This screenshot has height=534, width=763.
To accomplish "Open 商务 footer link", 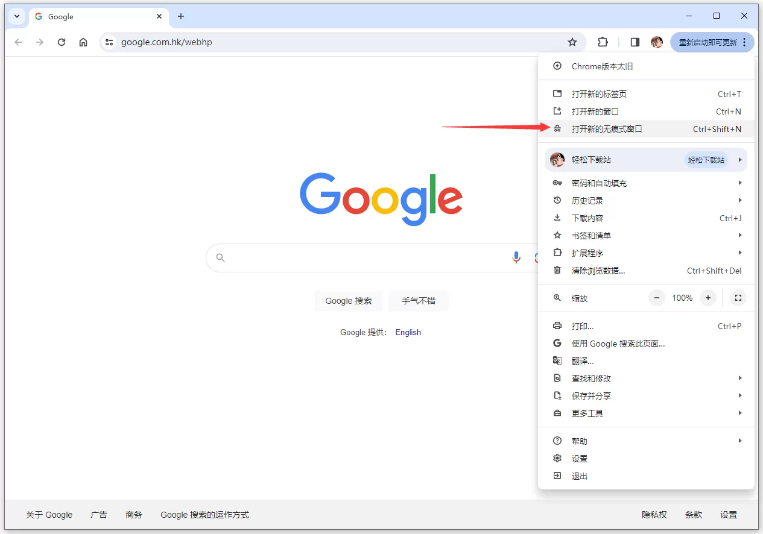I will (x=134, y=515).
